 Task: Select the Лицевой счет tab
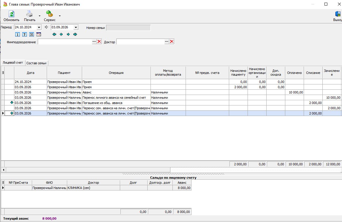13,63
